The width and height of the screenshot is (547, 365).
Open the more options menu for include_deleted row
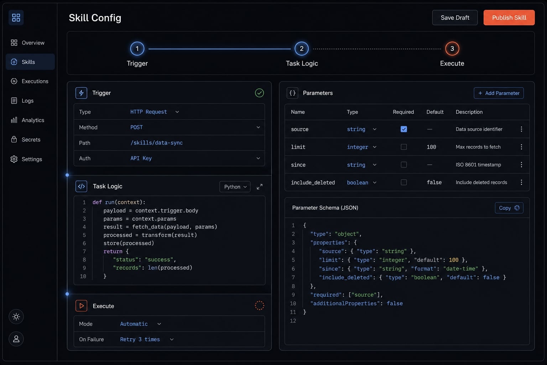tap(521, 182)
